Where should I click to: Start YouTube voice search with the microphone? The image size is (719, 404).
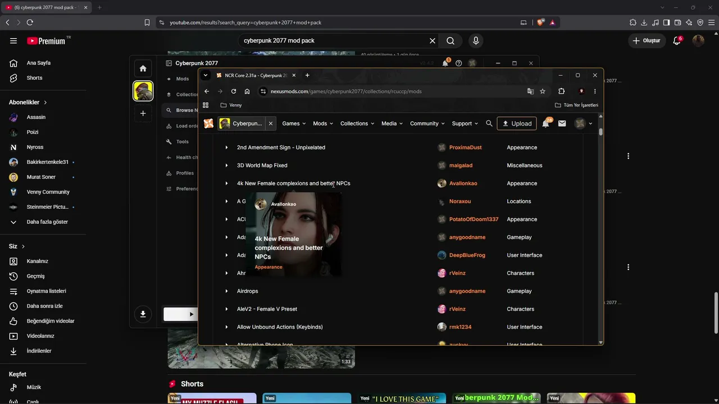[476, 40]
